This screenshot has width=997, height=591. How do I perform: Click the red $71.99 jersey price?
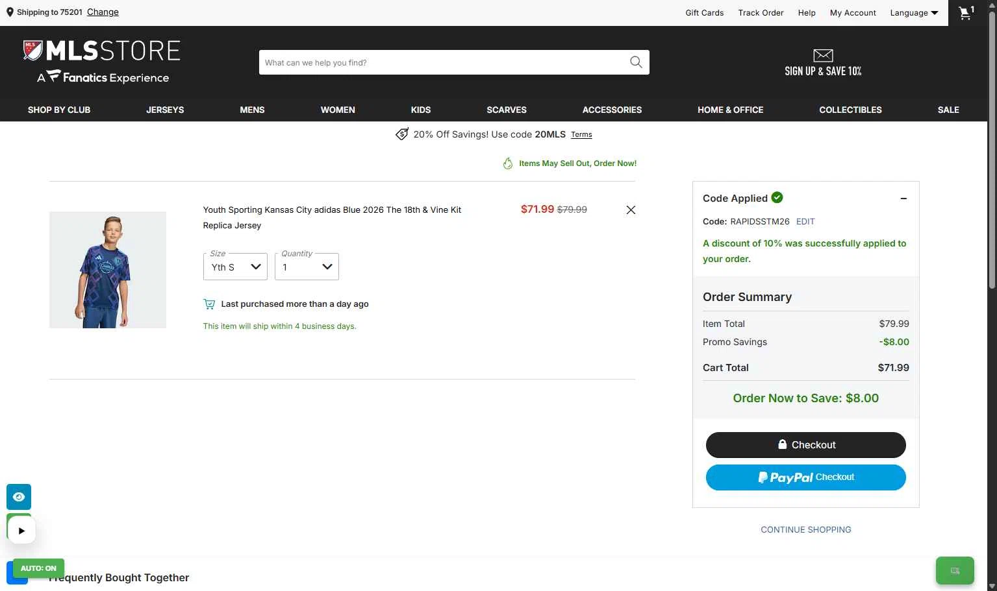point(537,209)
